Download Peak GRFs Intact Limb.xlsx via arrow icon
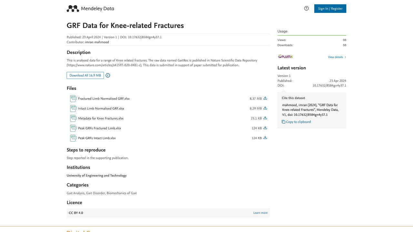Screen dimensions: 413x232 265,138
